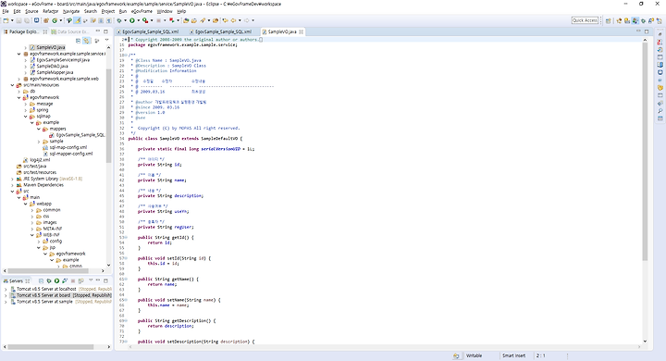
Task: Collapse the getId method fold marker
Action: click(126, 237)
